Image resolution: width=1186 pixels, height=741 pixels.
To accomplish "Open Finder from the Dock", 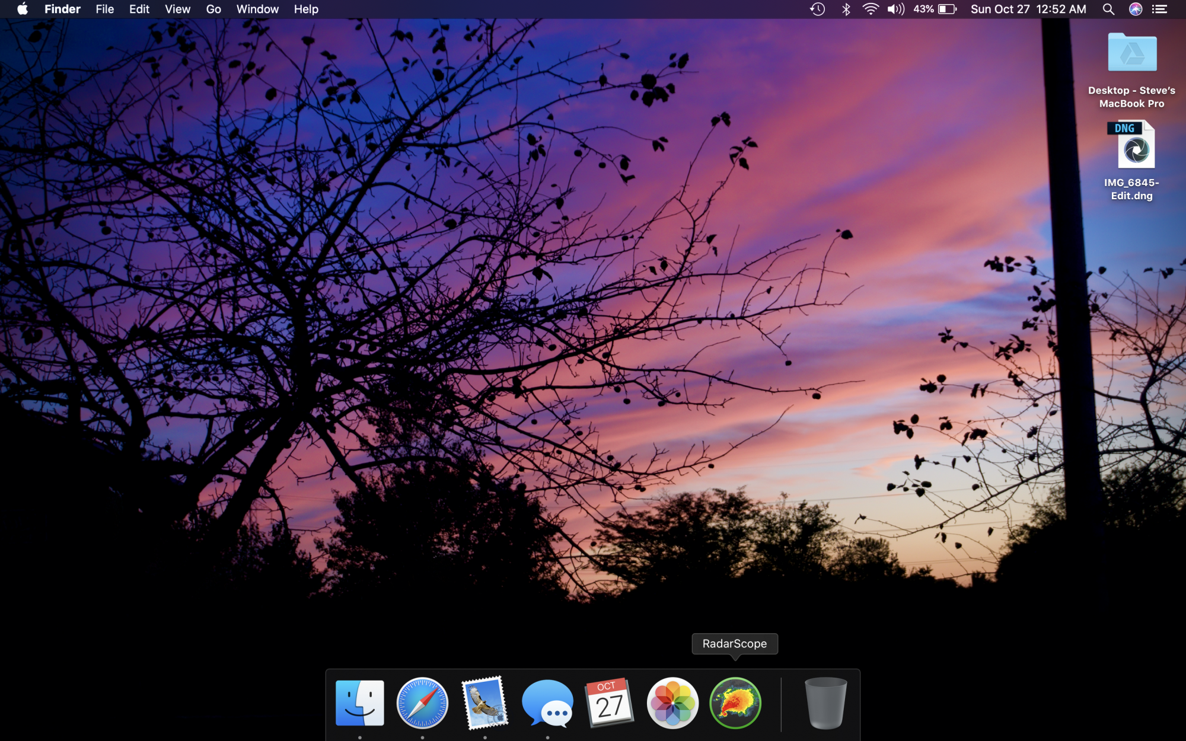I will (360, 704).
